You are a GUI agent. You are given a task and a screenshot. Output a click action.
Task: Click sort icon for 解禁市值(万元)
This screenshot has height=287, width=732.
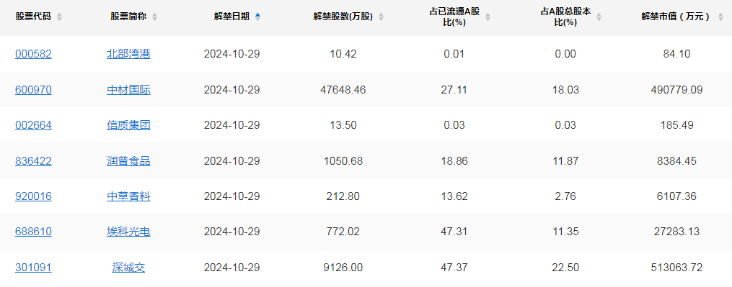720,17
